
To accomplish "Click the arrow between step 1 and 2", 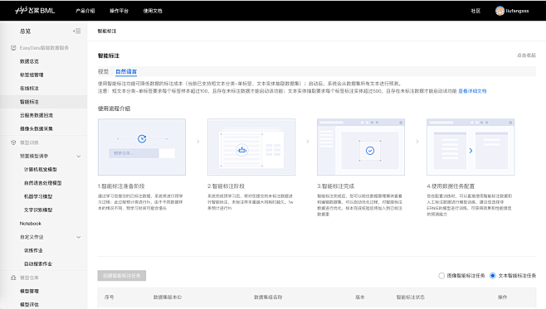I will tap(197, 142).
